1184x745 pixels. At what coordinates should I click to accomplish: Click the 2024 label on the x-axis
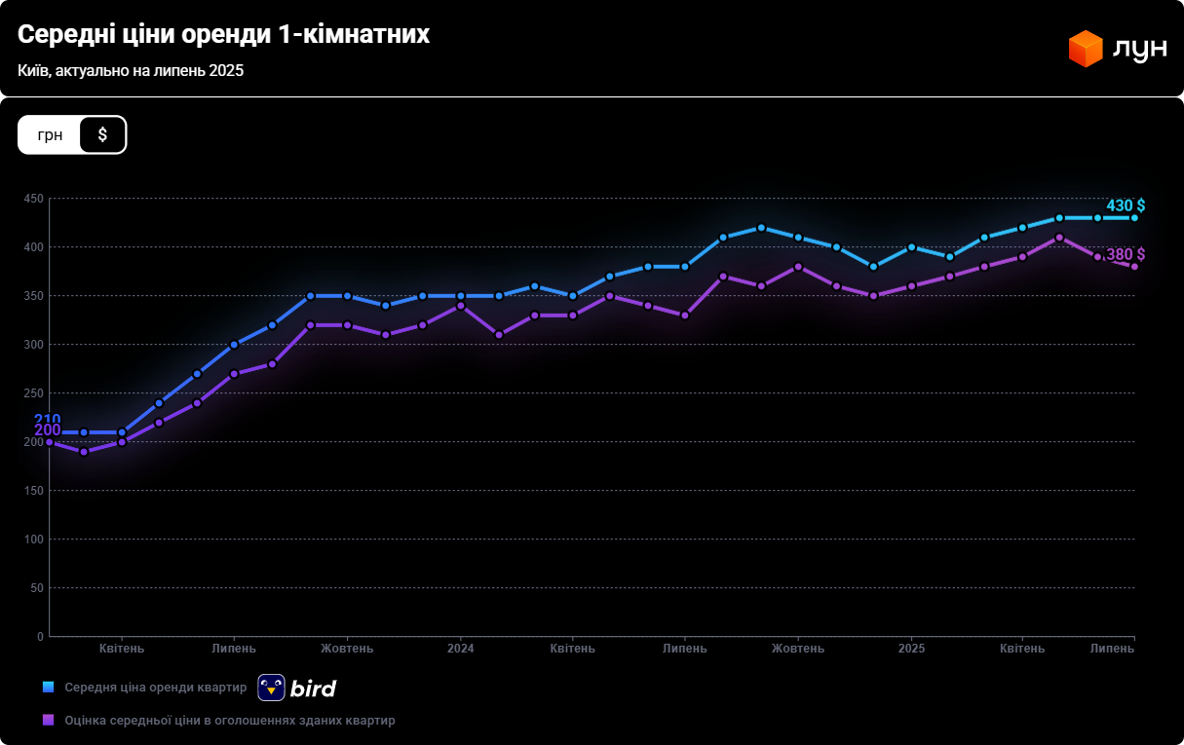[460, 649]
